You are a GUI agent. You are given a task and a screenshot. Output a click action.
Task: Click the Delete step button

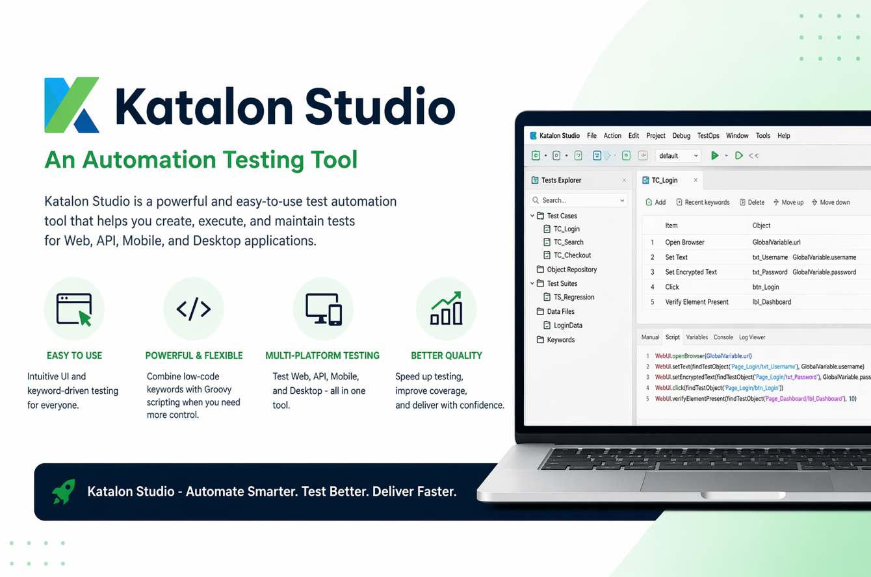[x=751, y=202]
